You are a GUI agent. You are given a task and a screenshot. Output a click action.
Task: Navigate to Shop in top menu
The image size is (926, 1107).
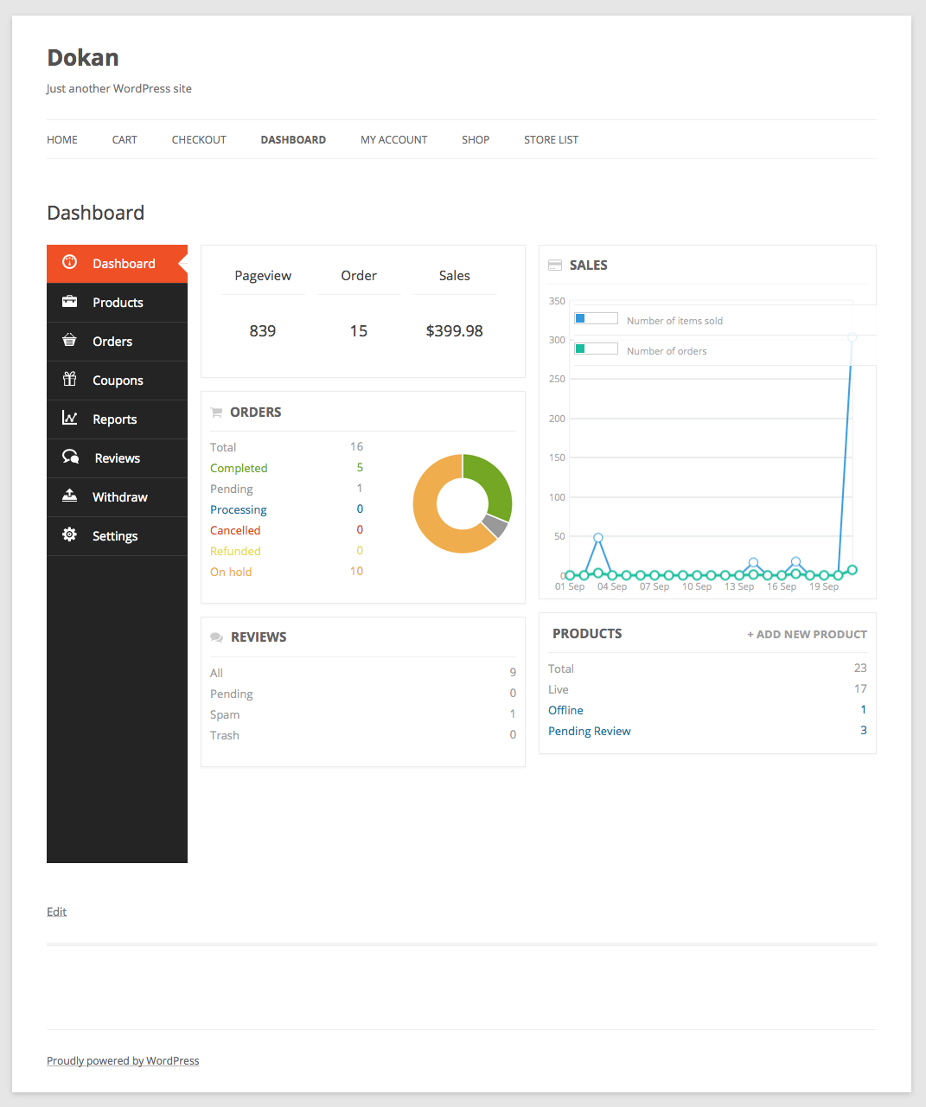coord(476,139)
